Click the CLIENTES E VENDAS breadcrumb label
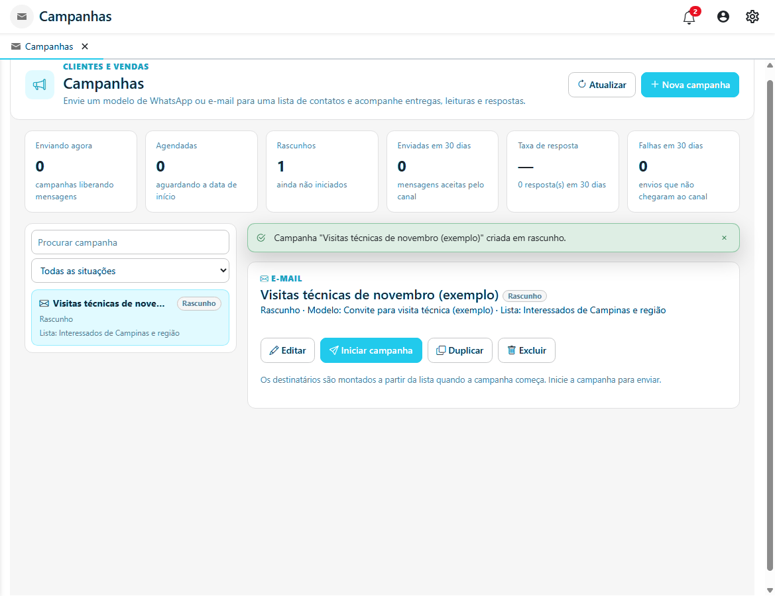This screenshot has width=775, height=596. click(x=106, y=67)
